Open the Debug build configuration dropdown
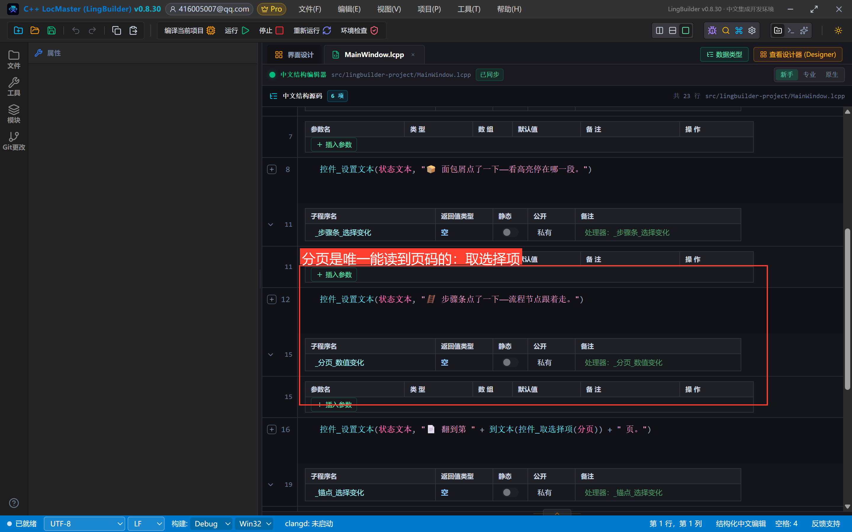Viewport: 852px width, 532px height. tap(211, 524)
